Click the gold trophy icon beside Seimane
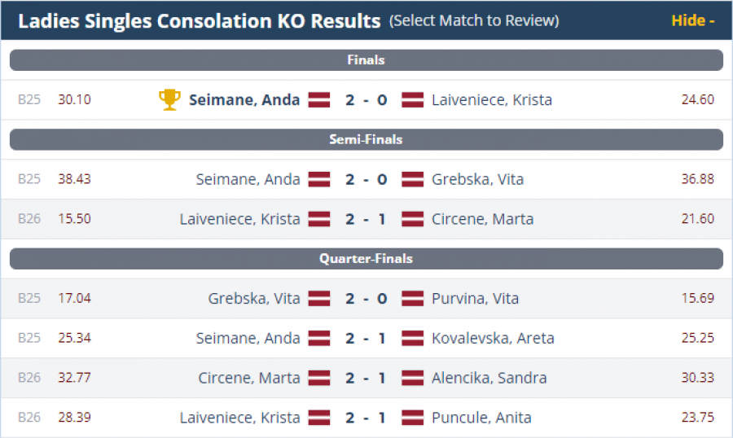733x438 pixels. click(169, 99)
